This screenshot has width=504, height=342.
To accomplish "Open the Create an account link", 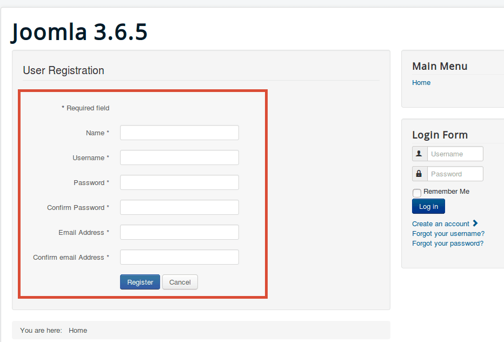I will click(441, 224).
